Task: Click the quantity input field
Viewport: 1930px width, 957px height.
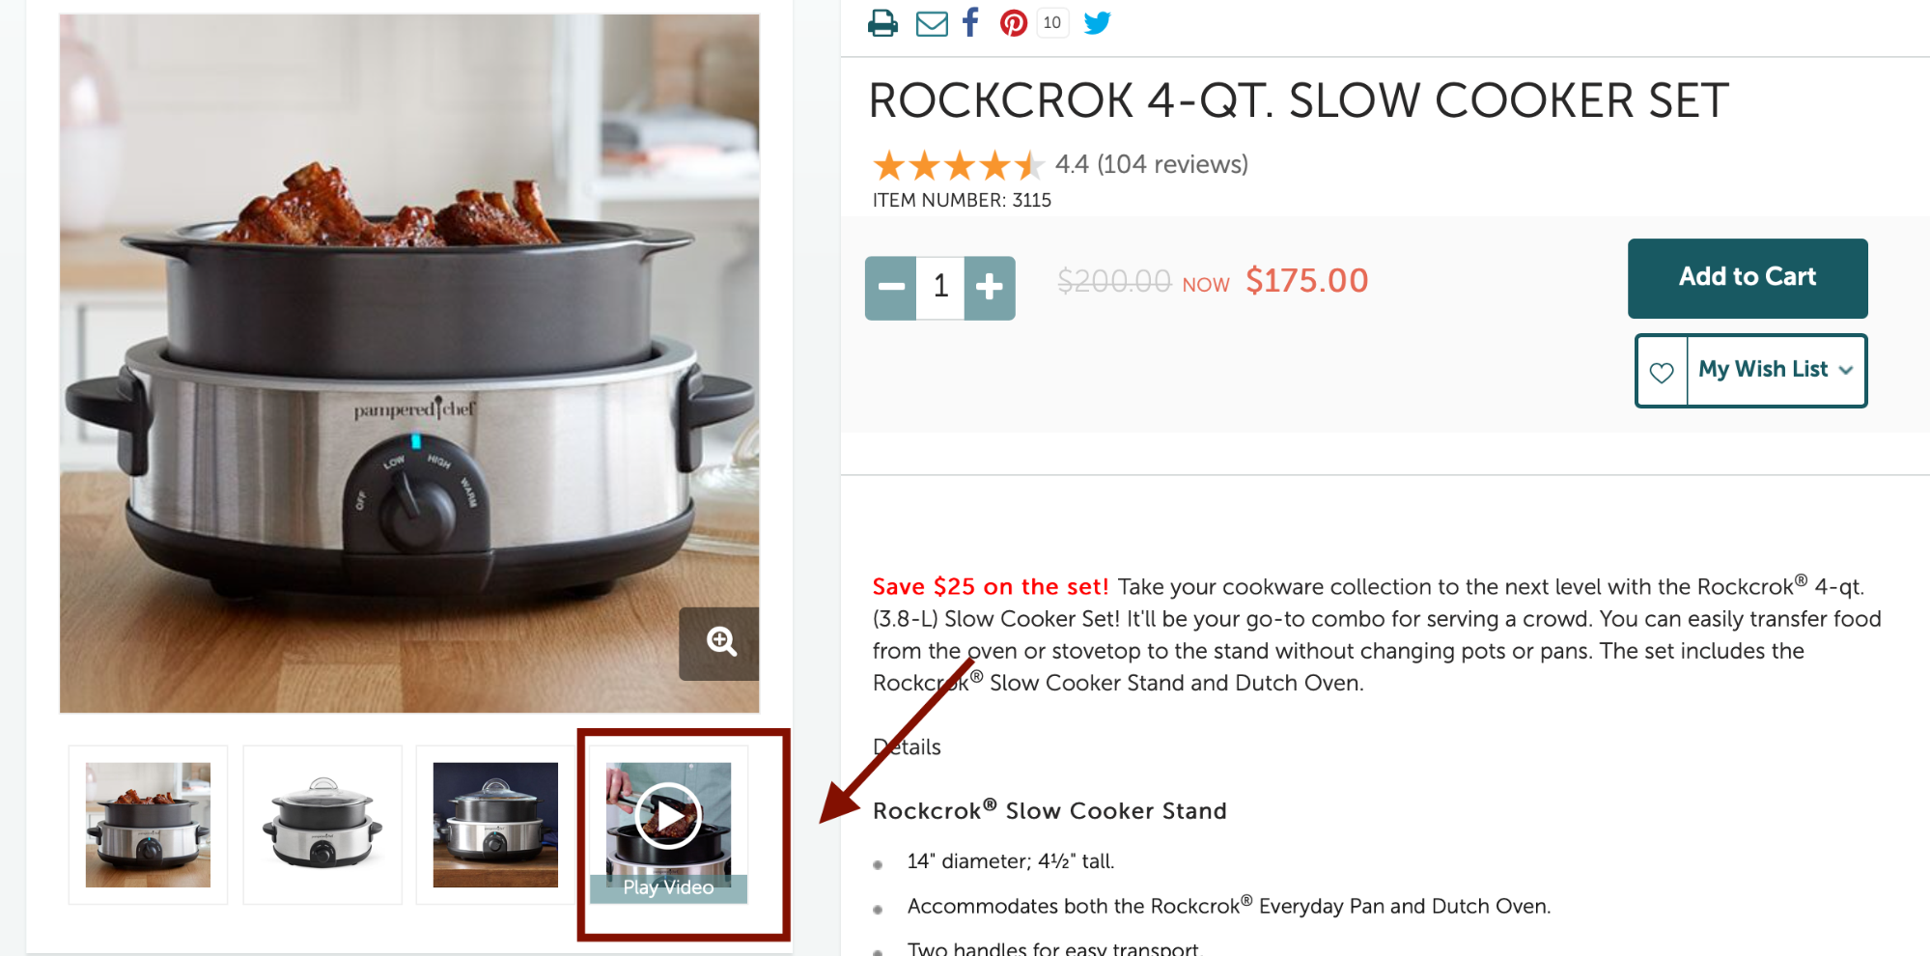Action: click(938, 287)
